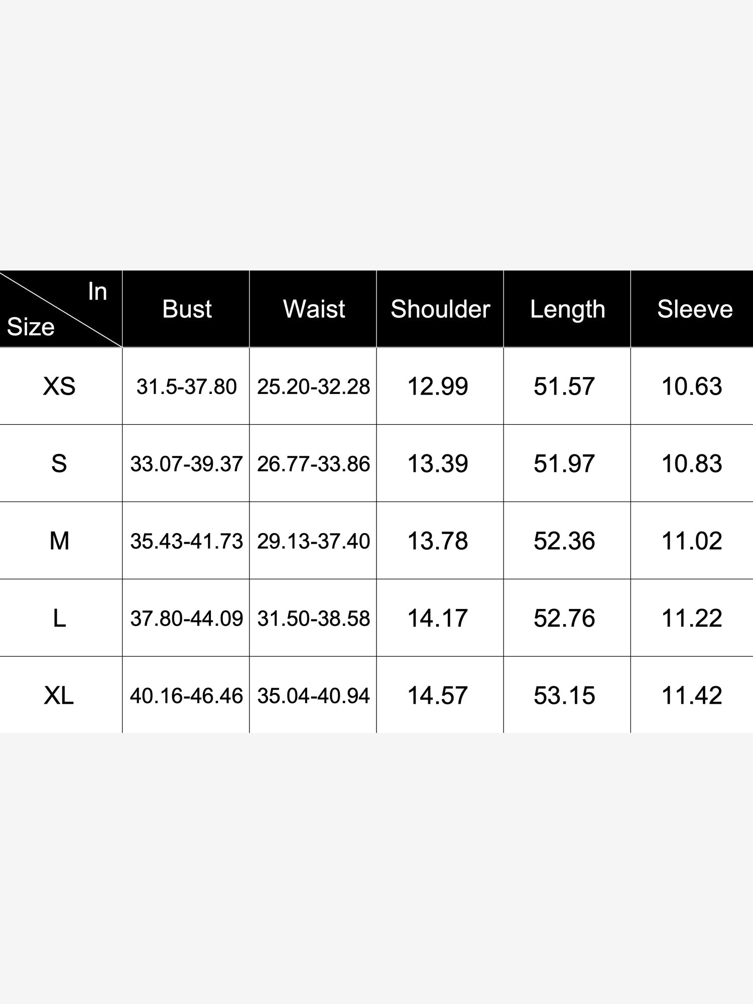Click the M shoulder value 13.78
This screenshot has width=753, height=1004.
(438, 541)
